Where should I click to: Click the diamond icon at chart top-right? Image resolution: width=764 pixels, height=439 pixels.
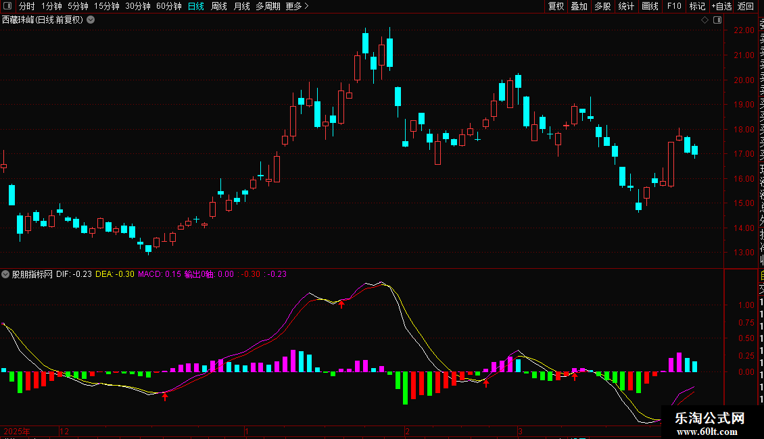[705, 20]
